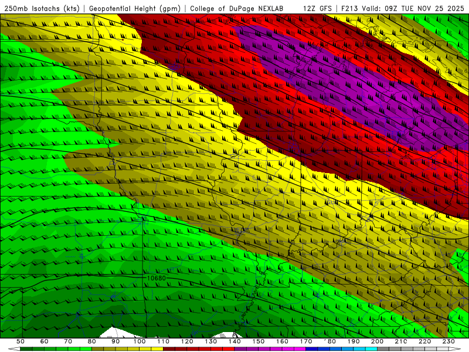Viewport: 469px width, 352px height.
Task: Click the colorbar label '220'
Action: [x=425, y=341]
